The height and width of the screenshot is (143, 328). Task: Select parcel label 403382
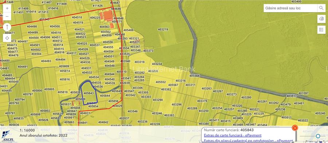point(166,89)
